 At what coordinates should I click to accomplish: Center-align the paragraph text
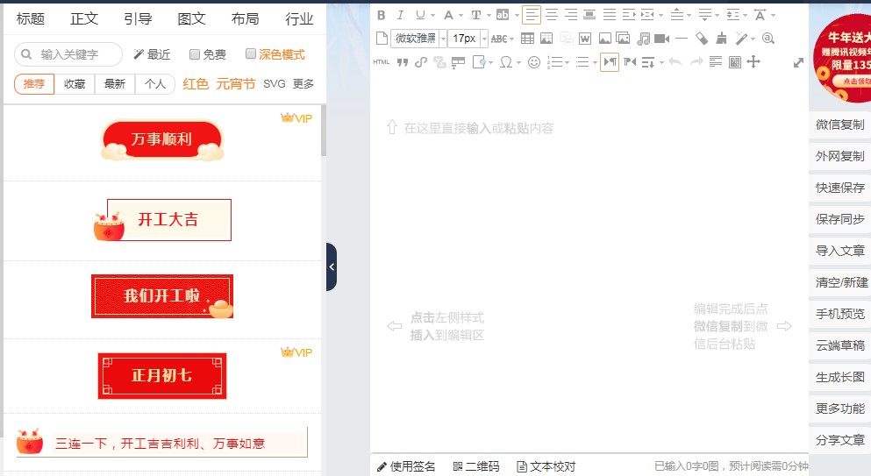552,15
